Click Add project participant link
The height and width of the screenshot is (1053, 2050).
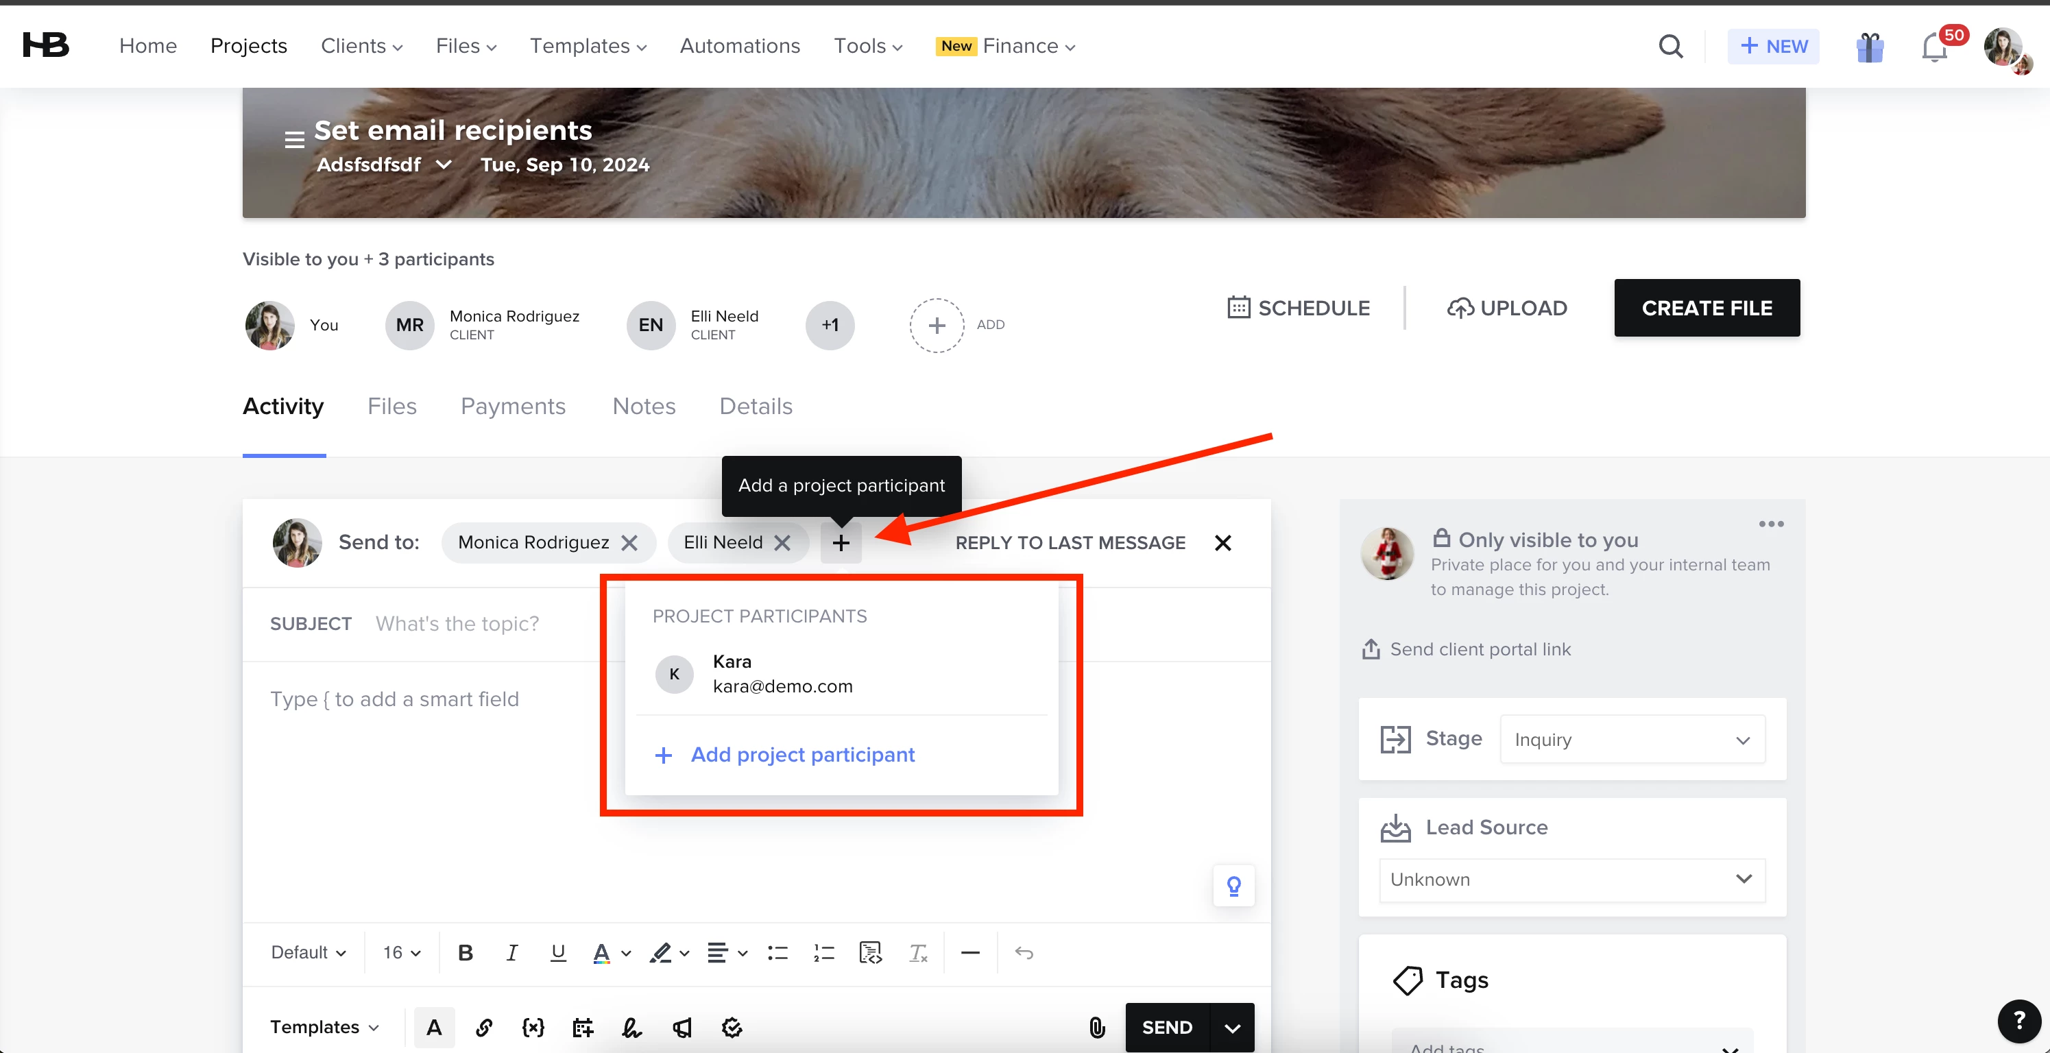coord(802,755)
